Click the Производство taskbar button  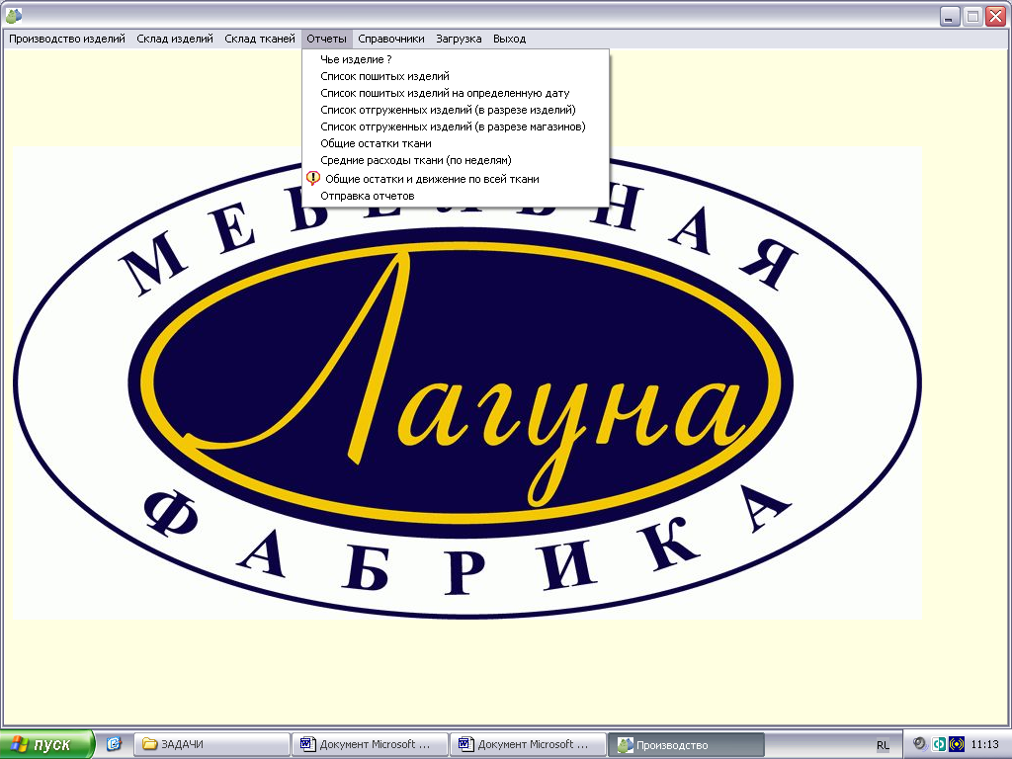coord(686,745)
